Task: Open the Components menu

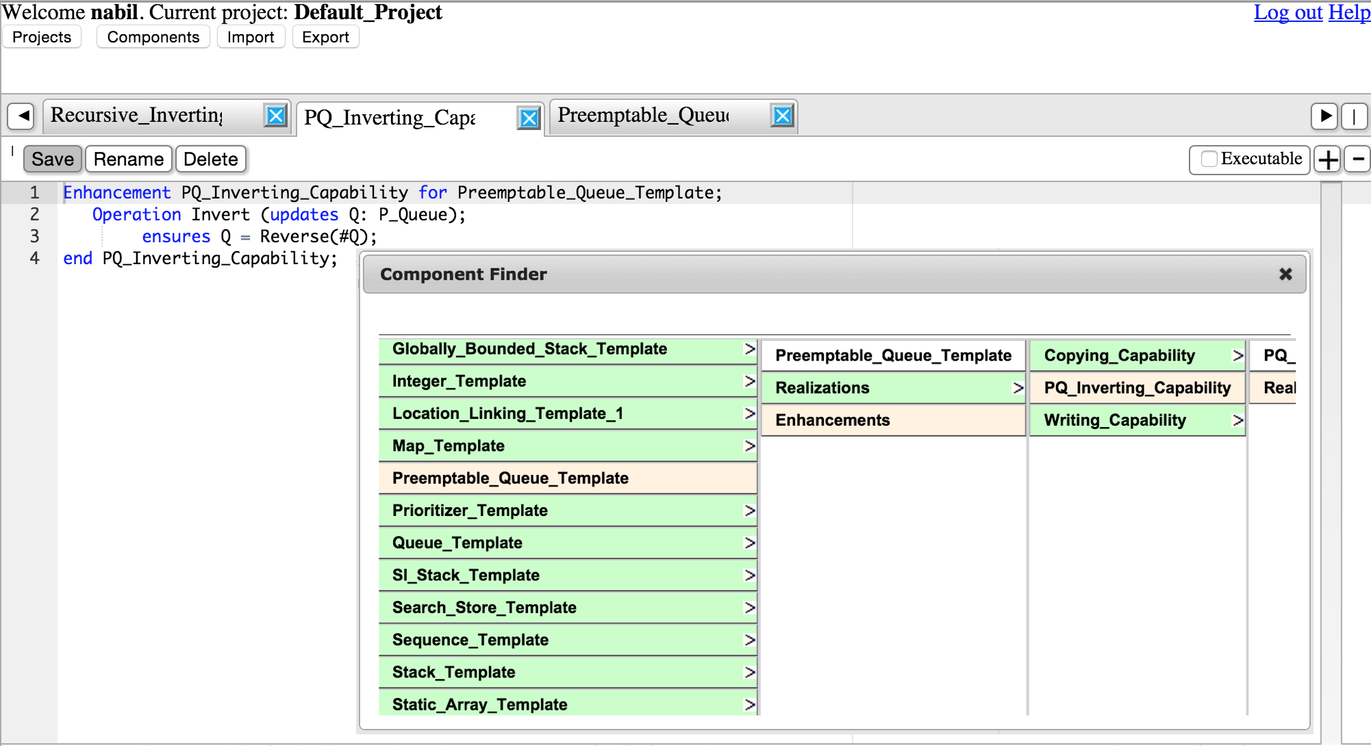Action: pyautogui.click(x=153, y=37)
